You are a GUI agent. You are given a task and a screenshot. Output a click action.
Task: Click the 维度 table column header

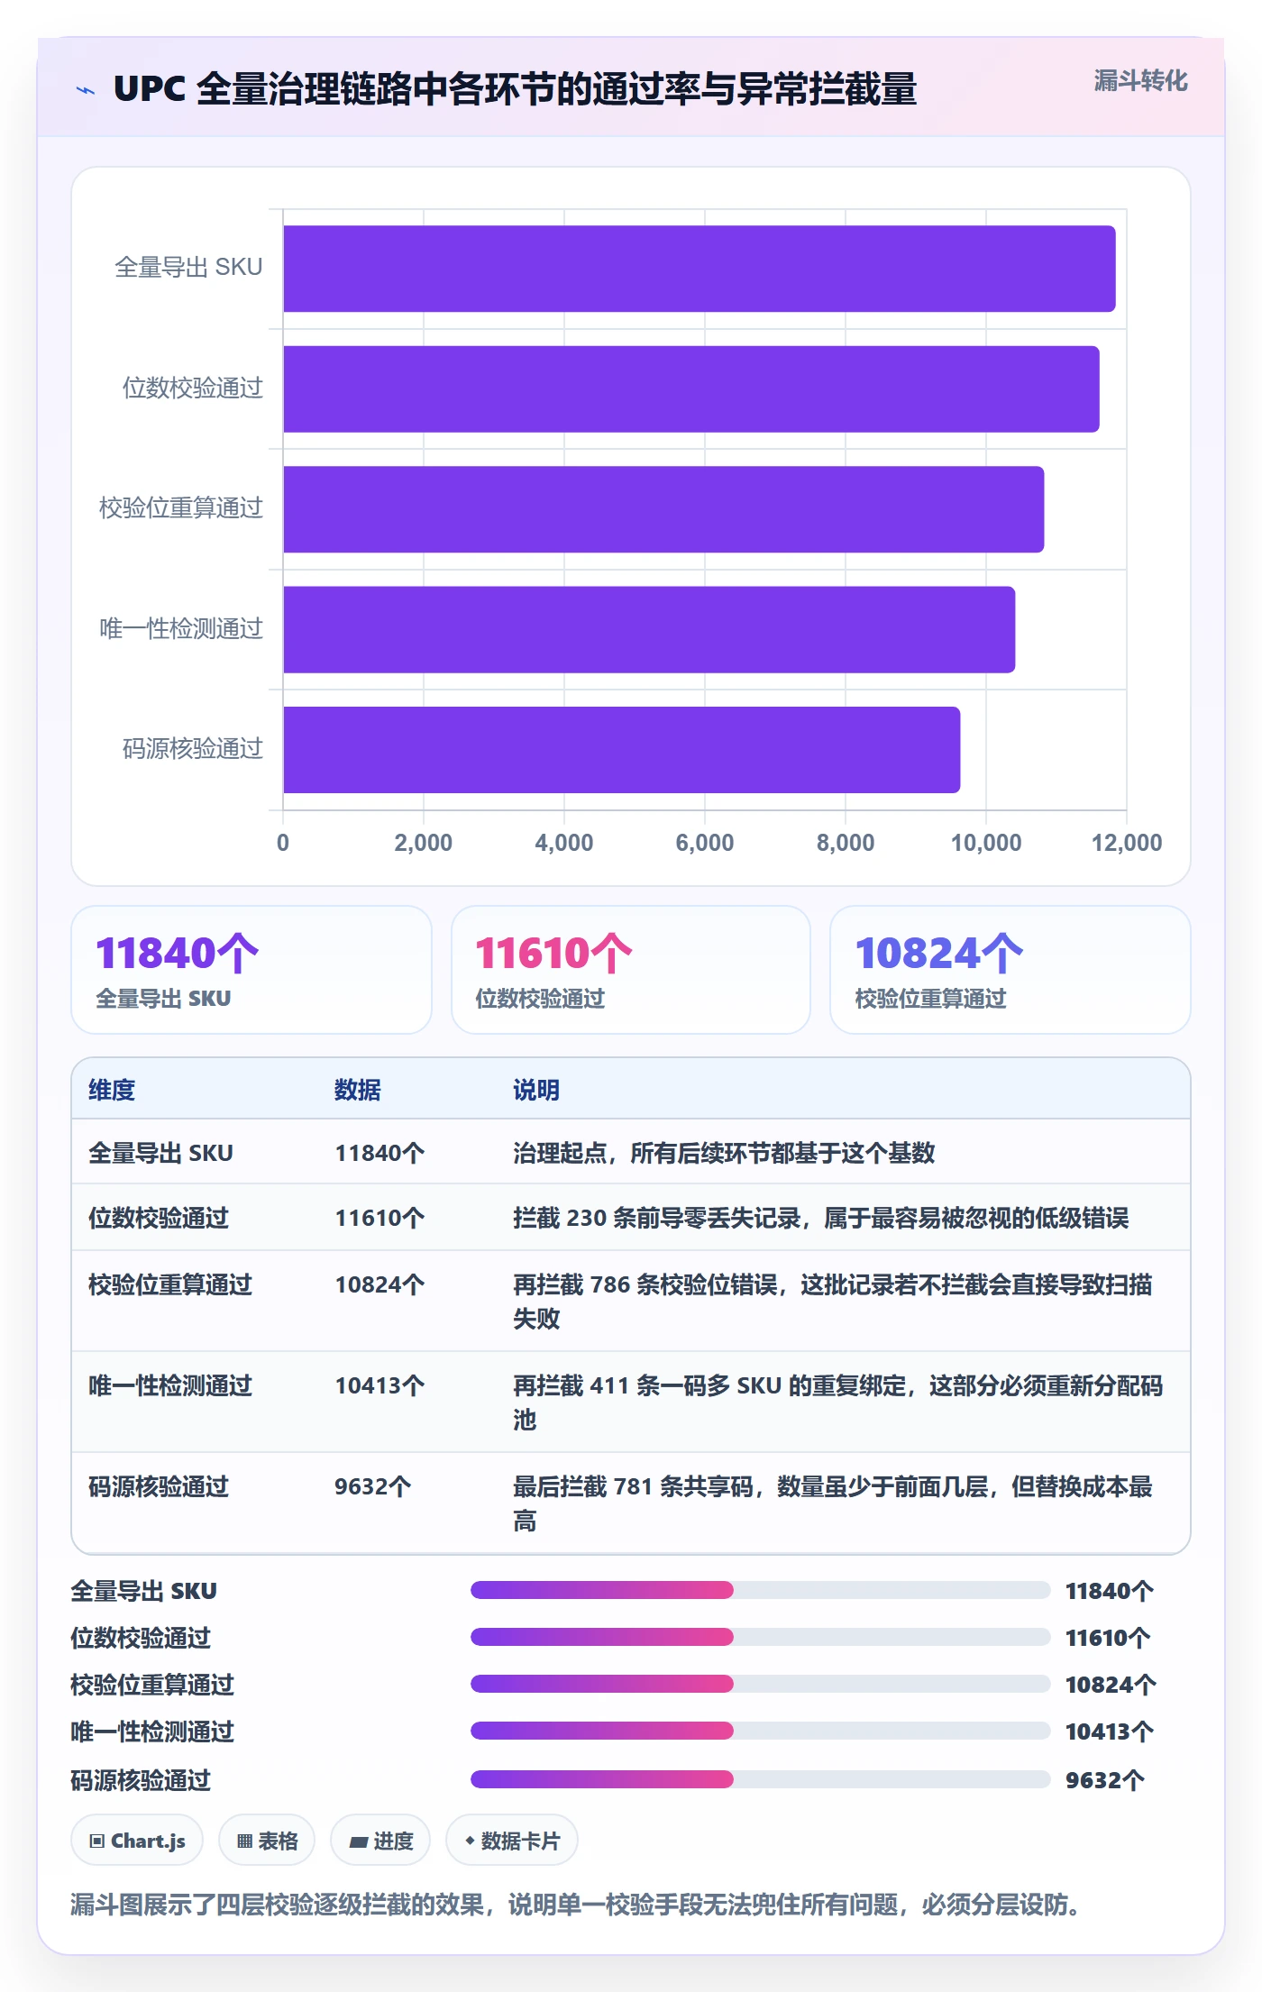(x=112, y=1090)
